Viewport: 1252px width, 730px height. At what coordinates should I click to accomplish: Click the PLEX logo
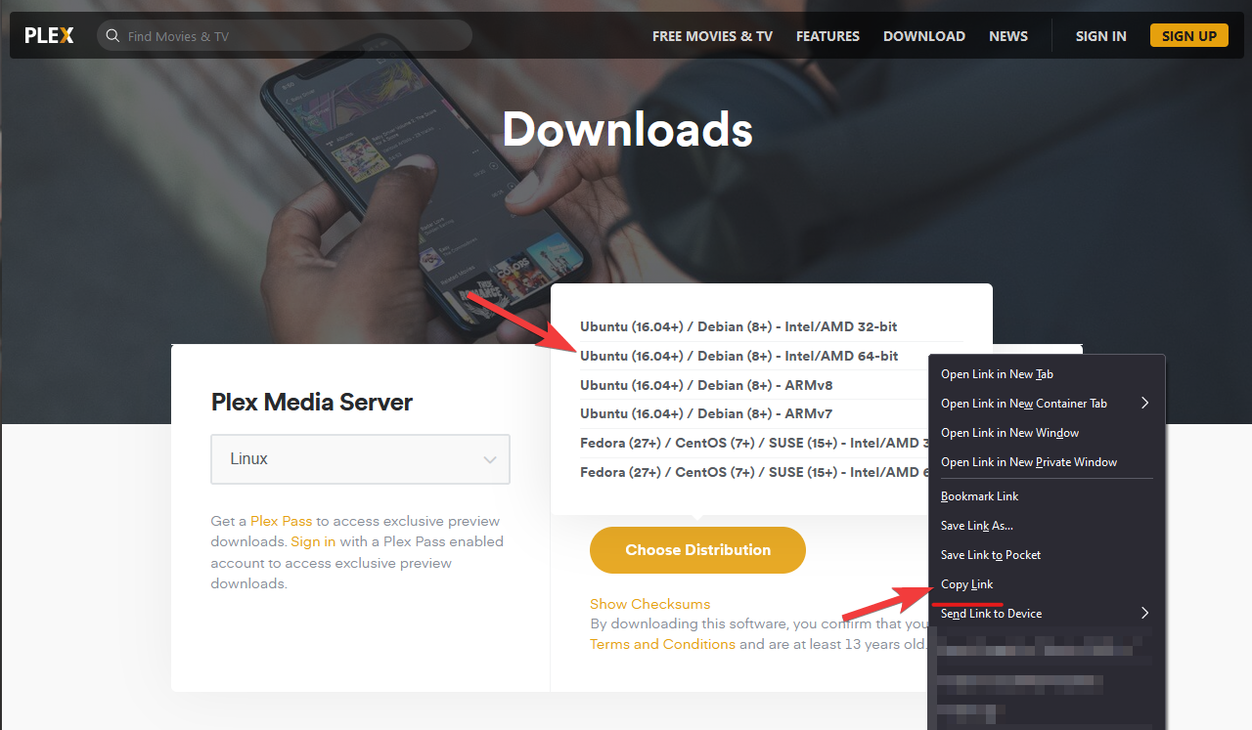[49, 35]
